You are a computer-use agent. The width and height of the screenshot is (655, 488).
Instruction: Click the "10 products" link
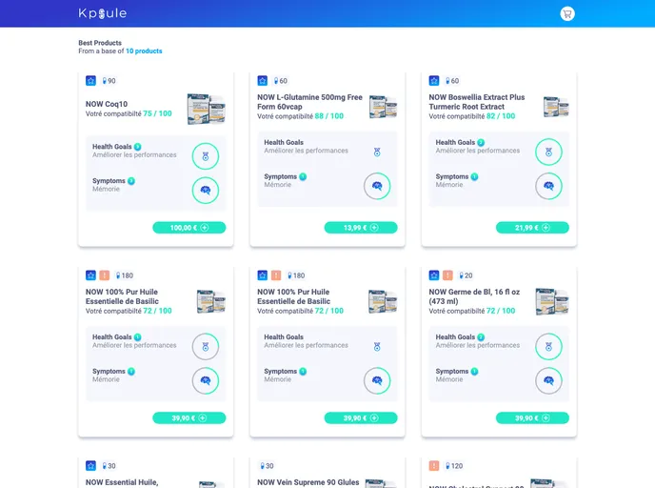(x=144, y=51)
